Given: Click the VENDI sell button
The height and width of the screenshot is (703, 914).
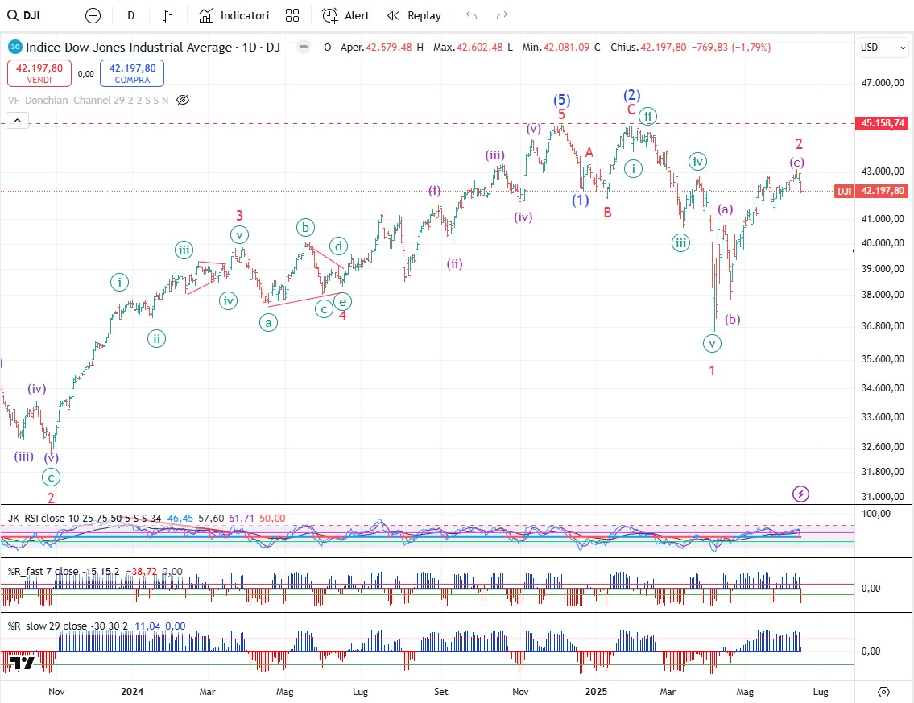Looking at the screenshot, I should point(39,73).
